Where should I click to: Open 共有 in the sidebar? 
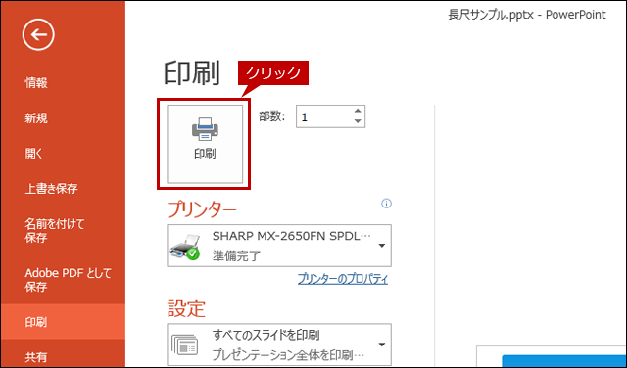(x=36, y=357)
